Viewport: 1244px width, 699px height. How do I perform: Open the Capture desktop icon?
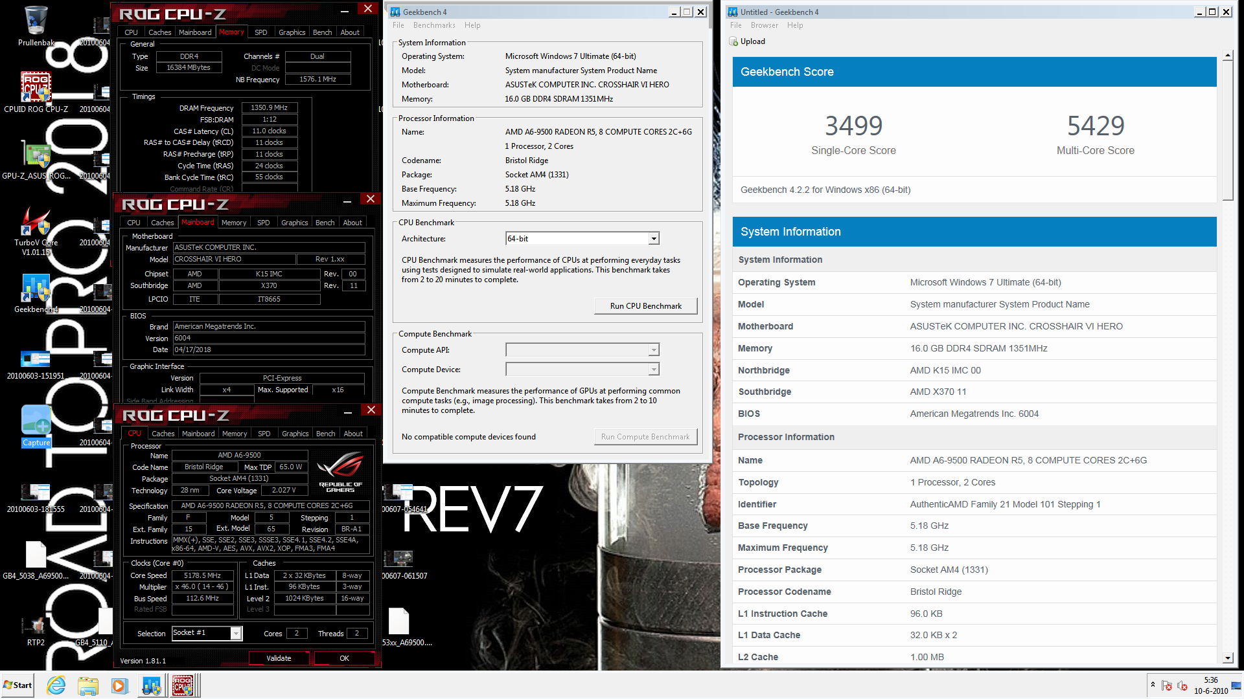point(36,426)
